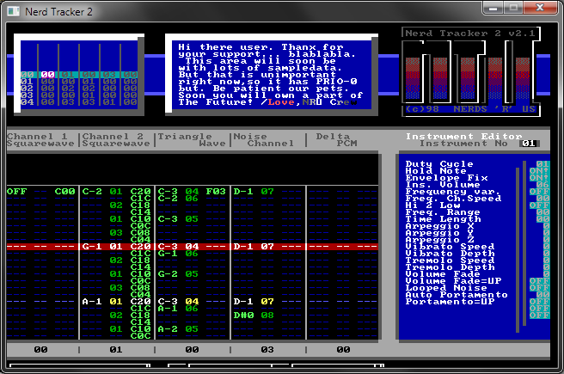
Task: Click instrument 08 in the Noise channel
Action: (x=267, y=316)
